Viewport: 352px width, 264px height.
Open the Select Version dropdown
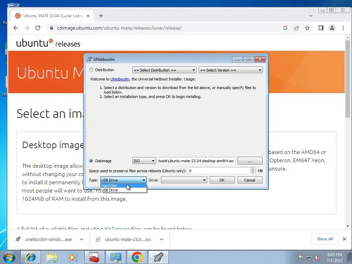click(231, 70)
